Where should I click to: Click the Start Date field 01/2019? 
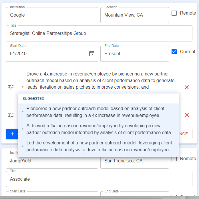pyautogui.click(x=52, y=54)
